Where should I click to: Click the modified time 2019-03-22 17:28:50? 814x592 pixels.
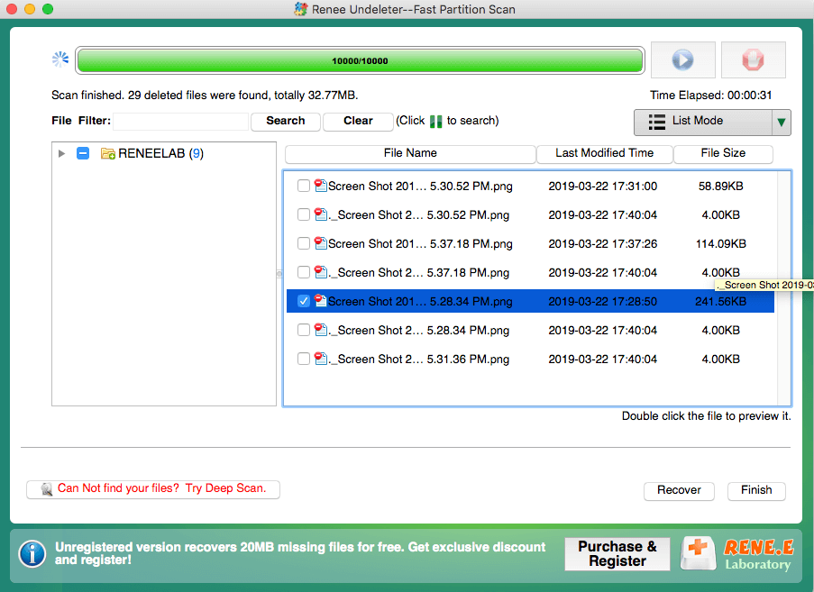pos(603,302)
